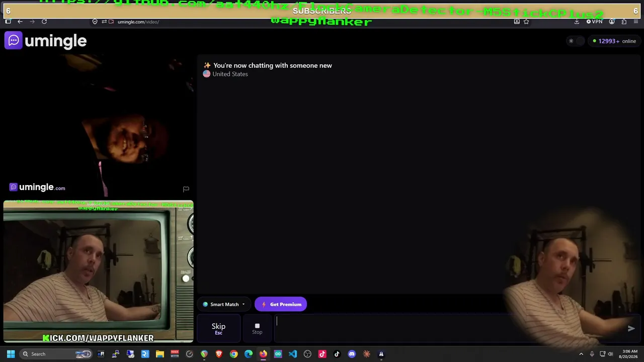Open the site shield information icon
The image size is (644, 362).
coord(95,22)
